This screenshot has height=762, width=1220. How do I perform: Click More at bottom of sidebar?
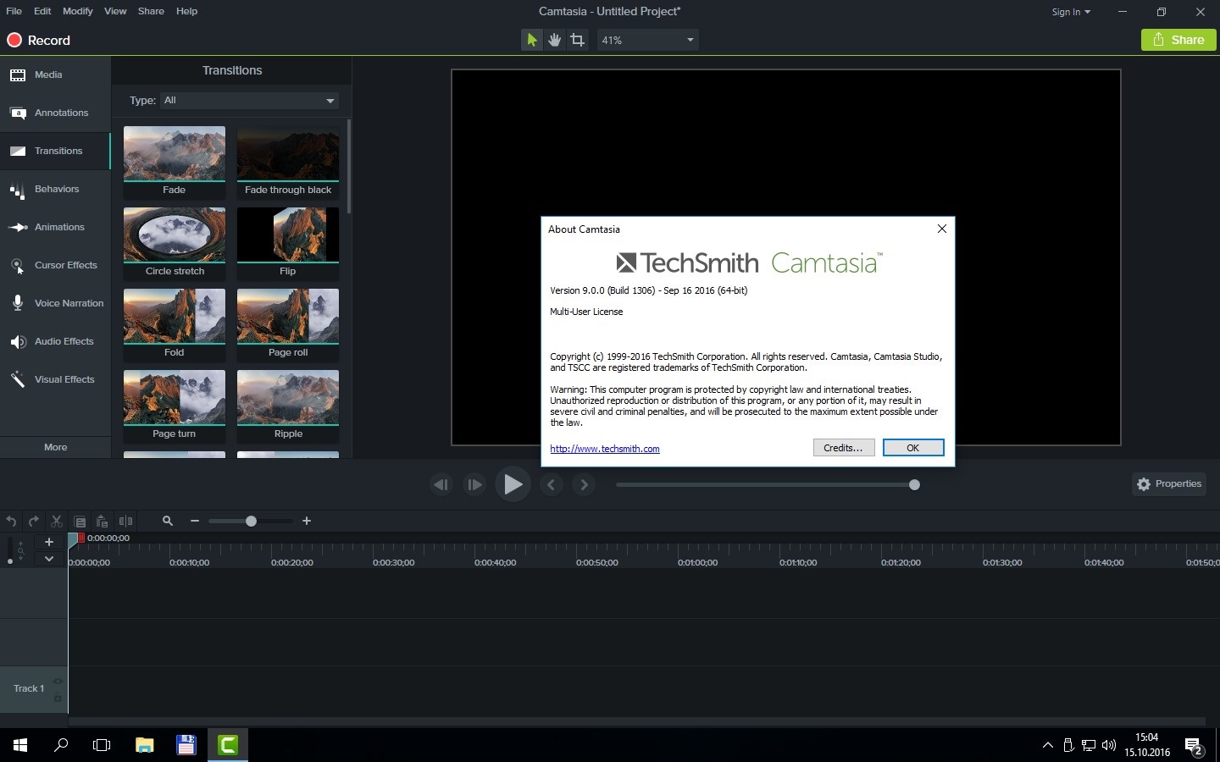point(55,447)
